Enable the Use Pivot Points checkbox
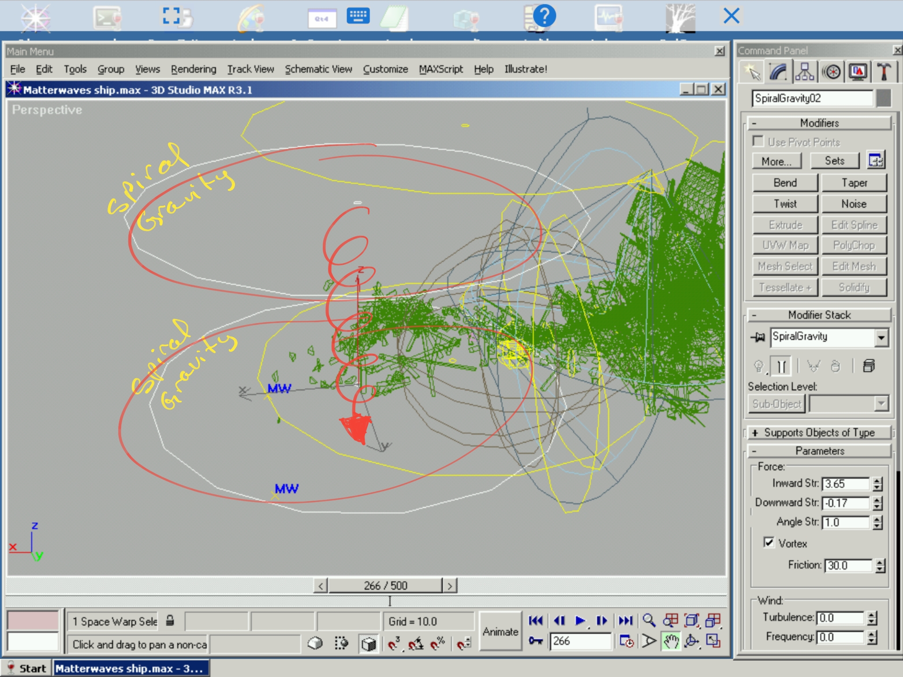The width and height of the screenshot is (903, 677). [x=758, y=141]
